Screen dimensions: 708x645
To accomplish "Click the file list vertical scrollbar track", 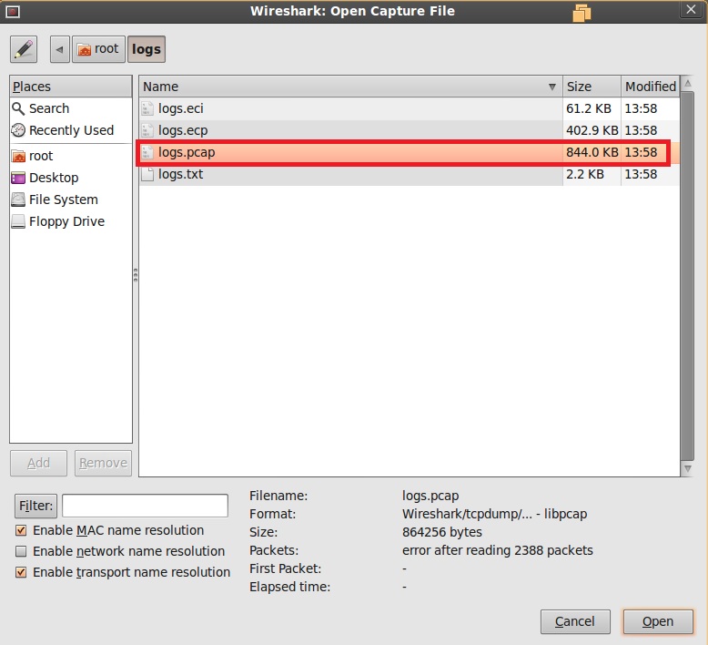I will point(688,276).
